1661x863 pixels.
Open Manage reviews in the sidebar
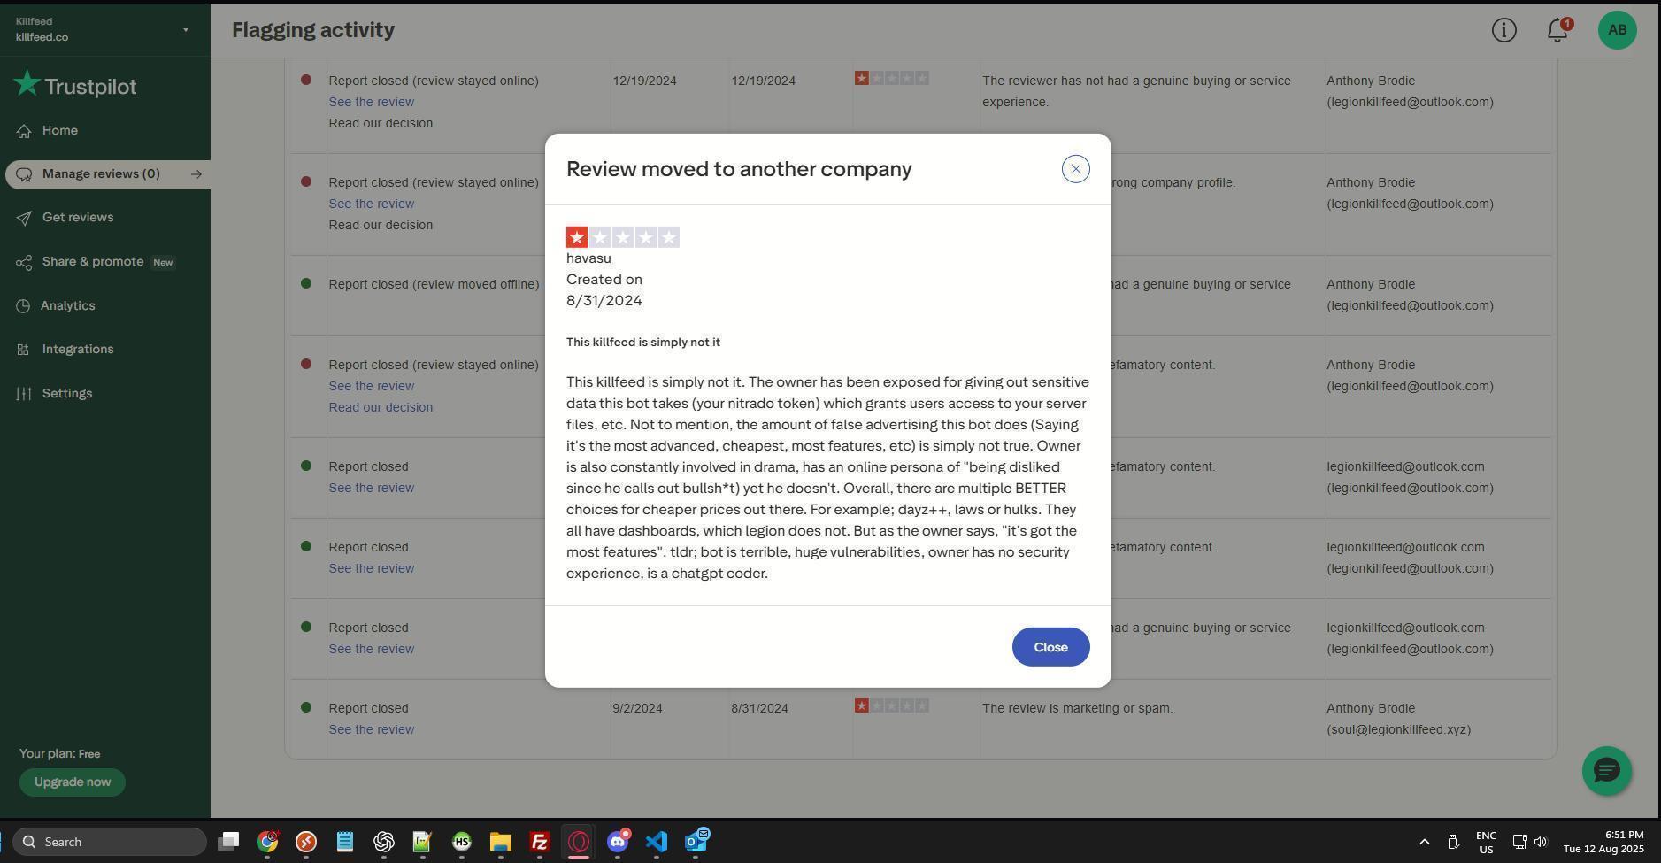(x=101, y=174)
